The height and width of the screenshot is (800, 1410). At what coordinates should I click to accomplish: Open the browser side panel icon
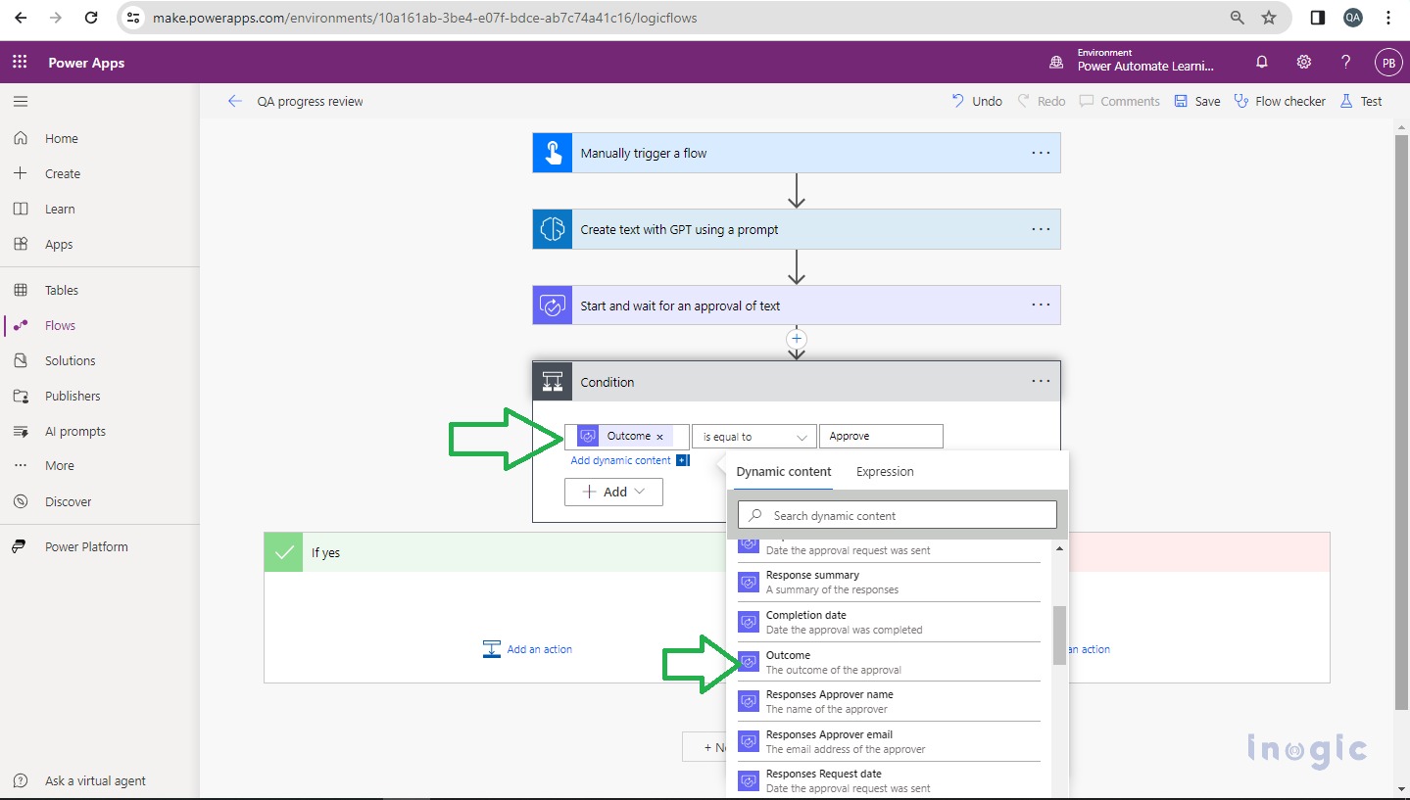click(x=1318, y=18)
